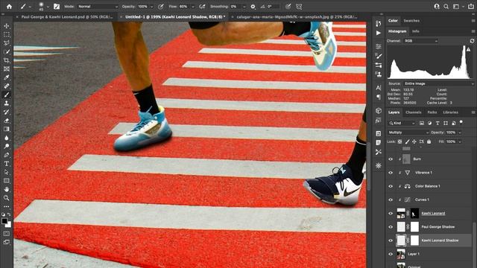Switch to the Info tab
The height and width of the screenshot is (268, 477).
point(415,31)
